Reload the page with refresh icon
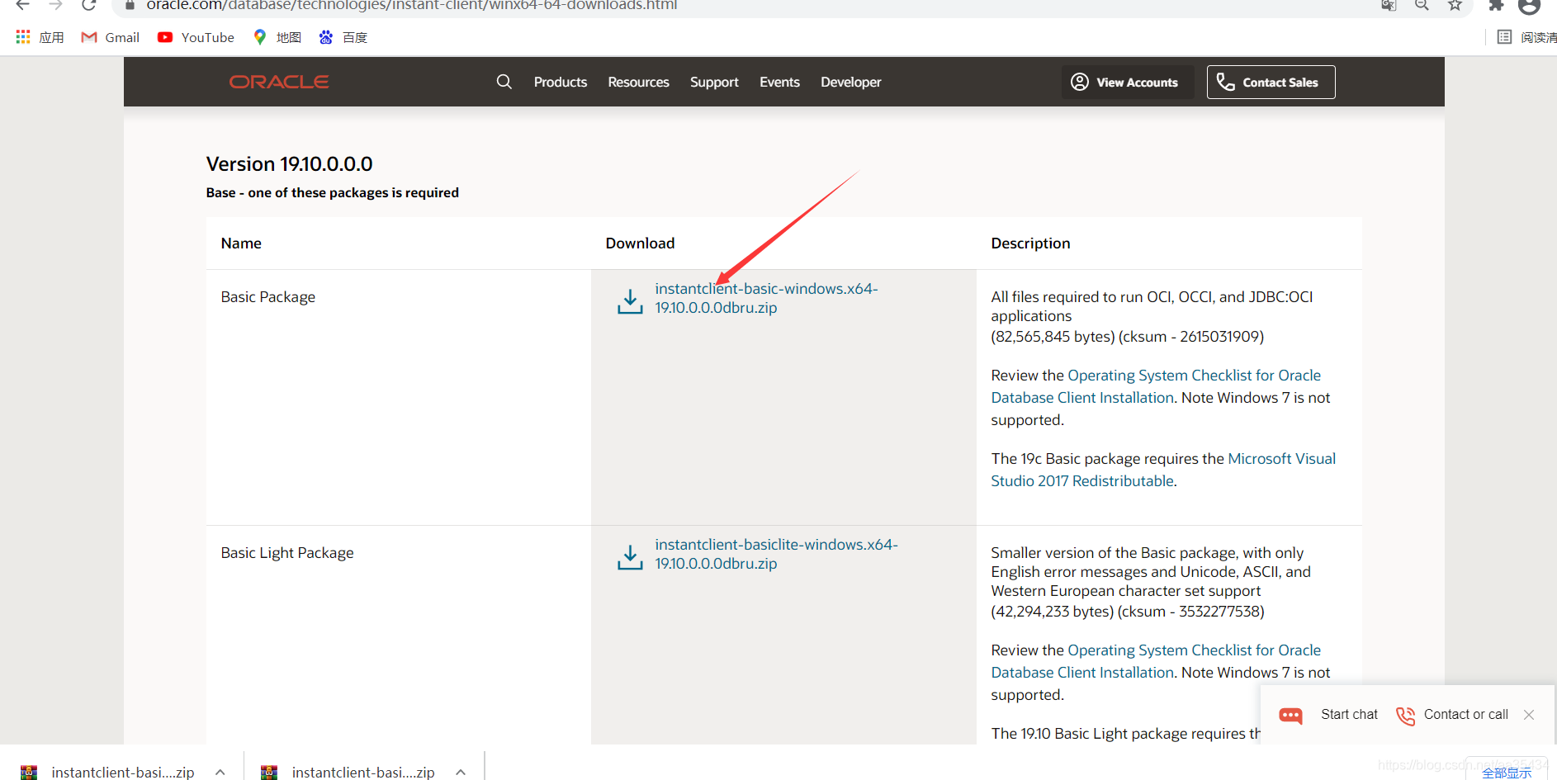The width and height of the screenshot is (1557, 780). click(x=88, y=5)
